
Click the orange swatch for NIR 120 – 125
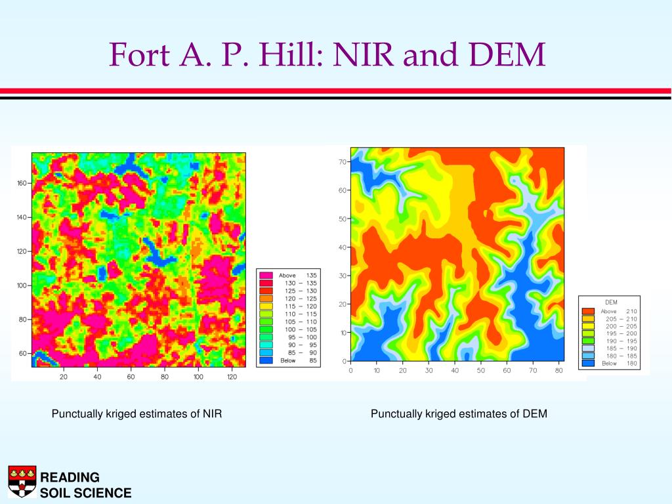pos(266,299)
